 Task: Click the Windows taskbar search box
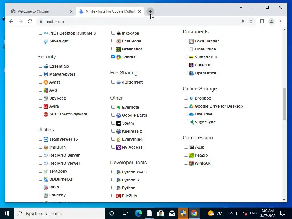click(x=59, y=213)
